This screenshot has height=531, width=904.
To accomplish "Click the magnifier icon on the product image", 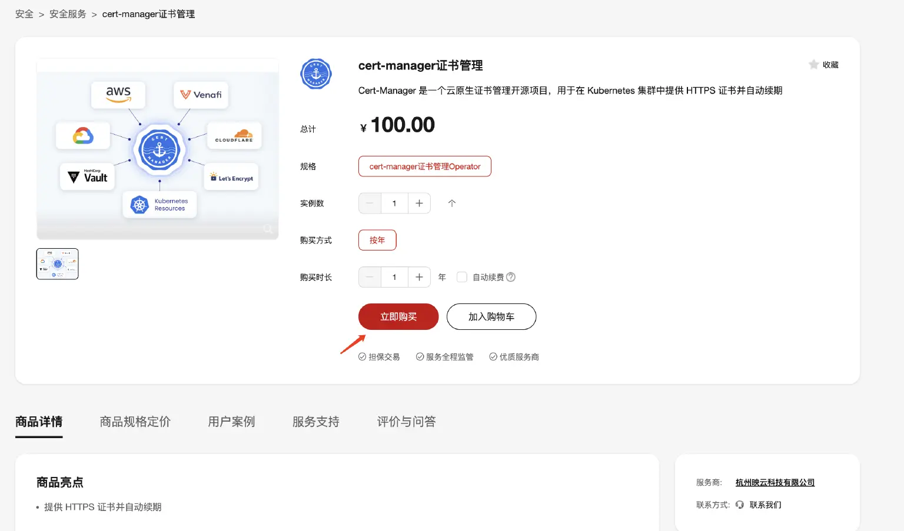I will (268, 229).
